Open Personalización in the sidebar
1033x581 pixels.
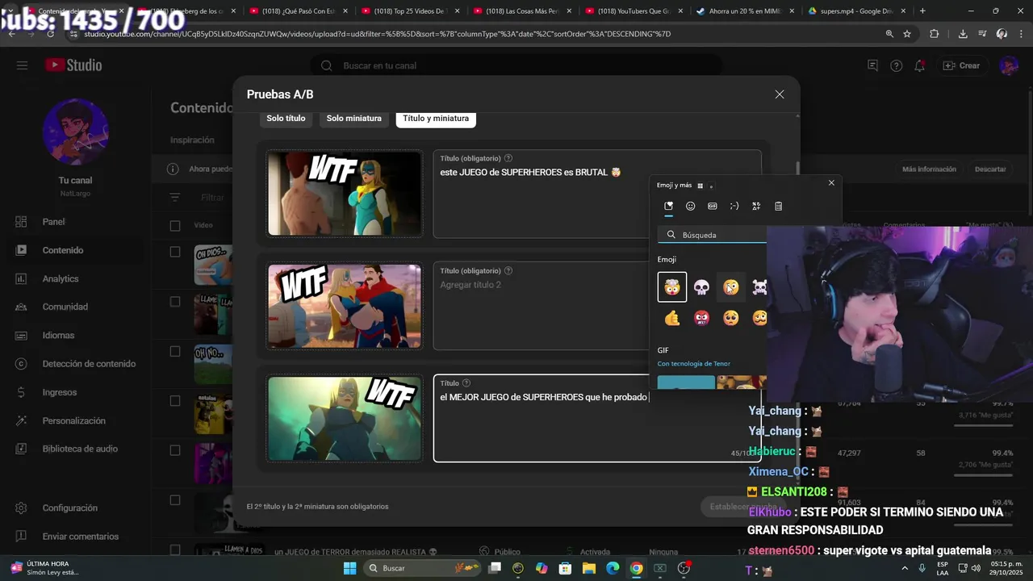pyautogui.click(x=76, y=420)
